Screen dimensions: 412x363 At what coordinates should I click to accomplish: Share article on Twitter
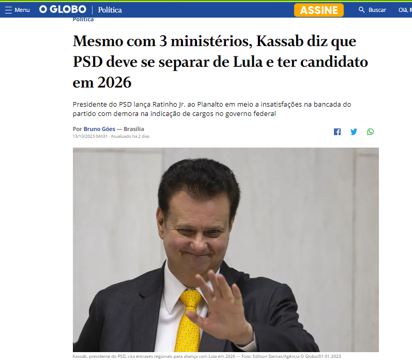point(354,132)
